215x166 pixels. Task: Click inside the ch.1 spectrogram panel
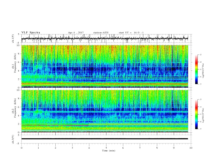coord(105,66)
